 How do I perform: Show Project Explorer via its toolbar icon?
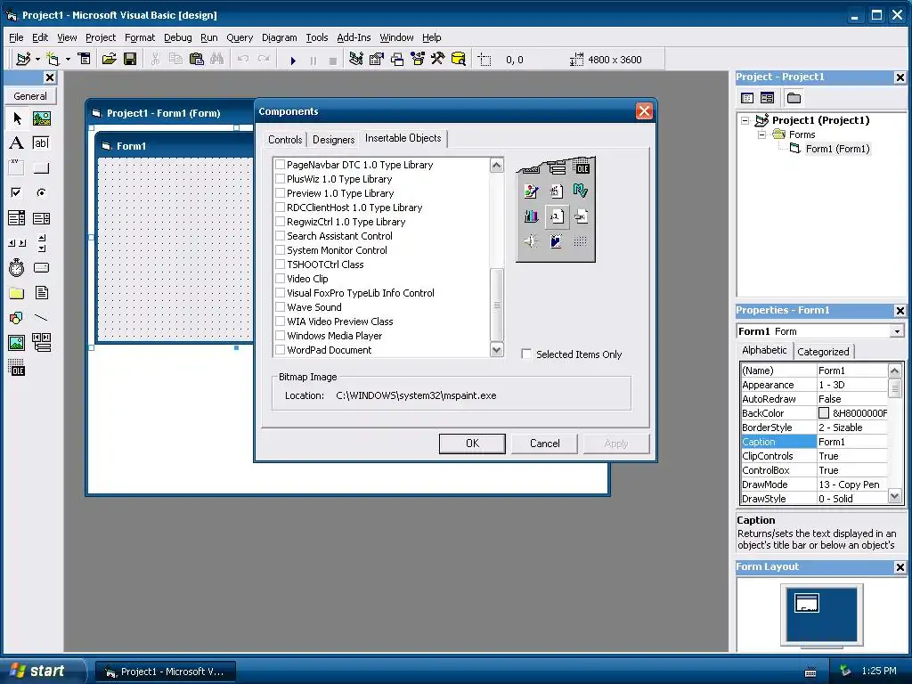point(356,59)
